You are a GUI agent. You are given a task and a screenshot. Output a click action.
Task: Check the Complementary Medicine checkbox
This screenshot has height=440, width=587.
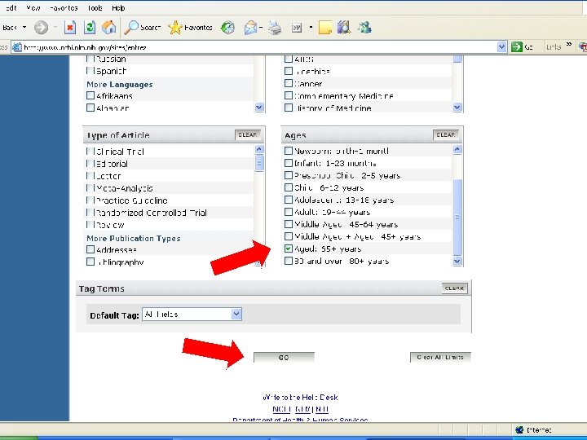[x=289, y=95]
